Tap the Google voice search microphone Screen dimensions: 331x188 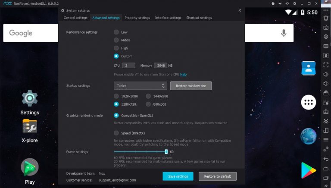(x=284, y=33)
